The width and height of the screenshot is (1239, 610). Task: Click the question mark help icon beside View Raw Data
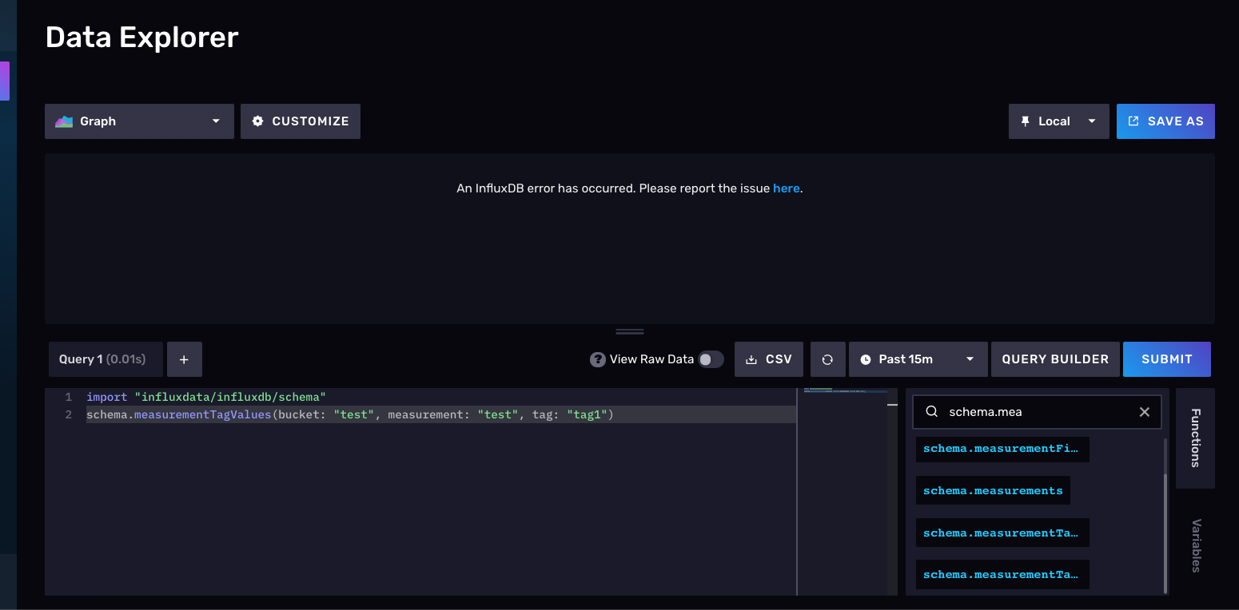click(x=598, y=358)
